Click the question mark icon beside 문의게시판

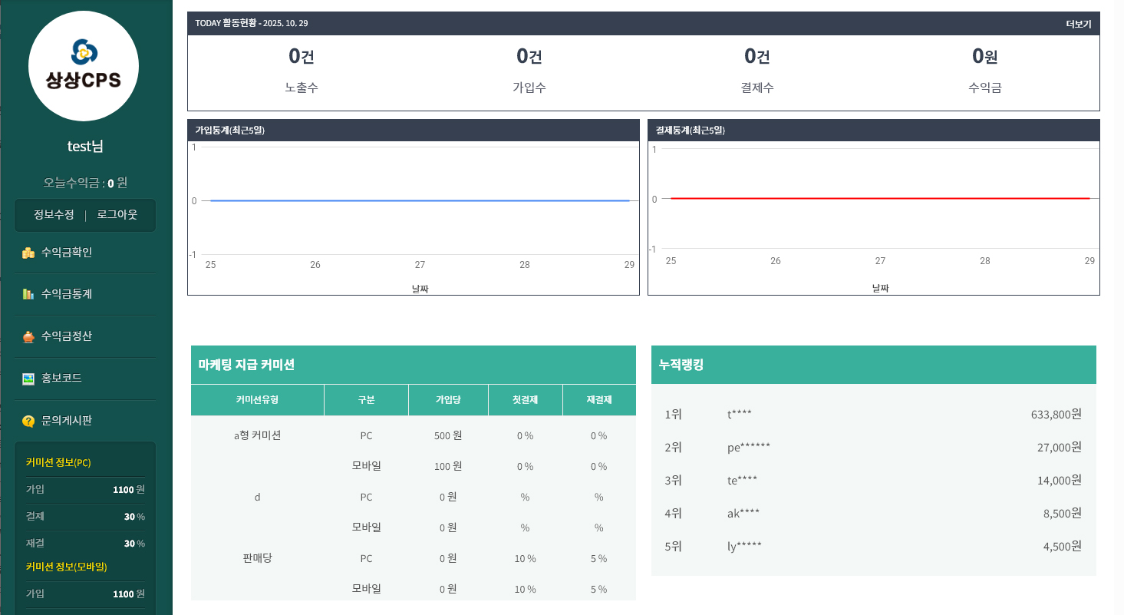28,421
